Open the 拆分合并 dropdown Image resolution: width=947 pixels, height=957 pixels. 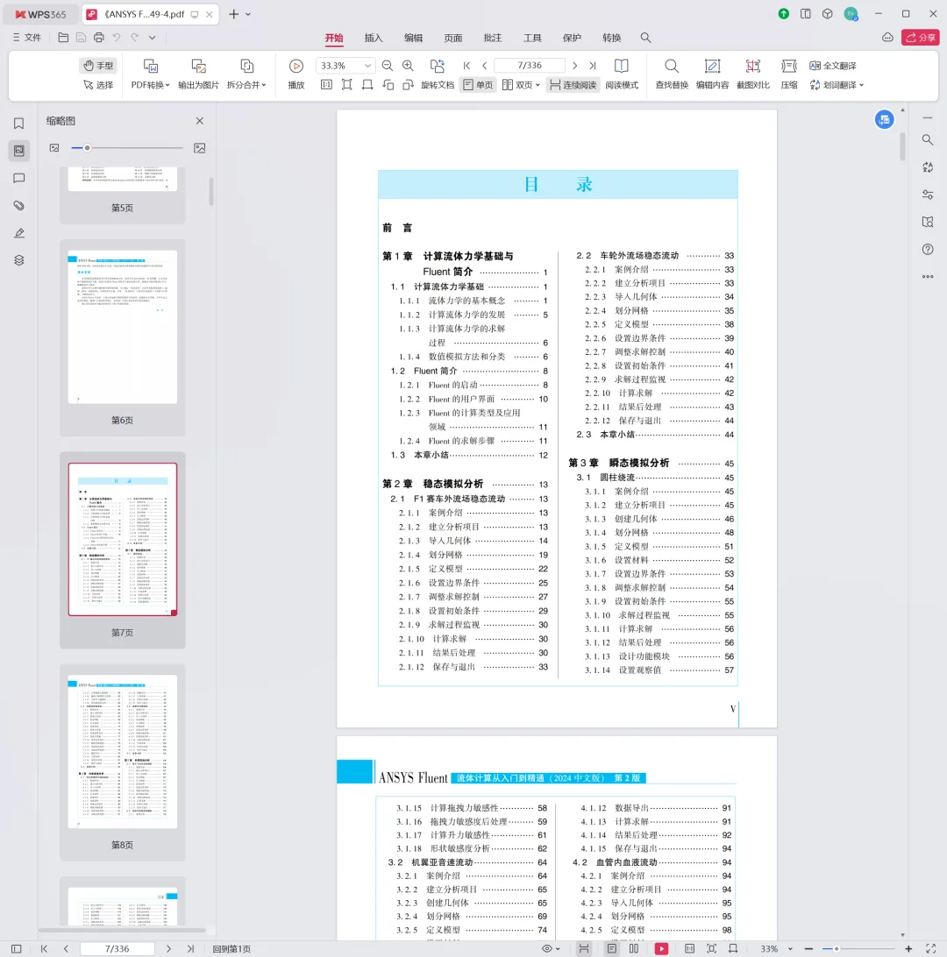(246, 85)
